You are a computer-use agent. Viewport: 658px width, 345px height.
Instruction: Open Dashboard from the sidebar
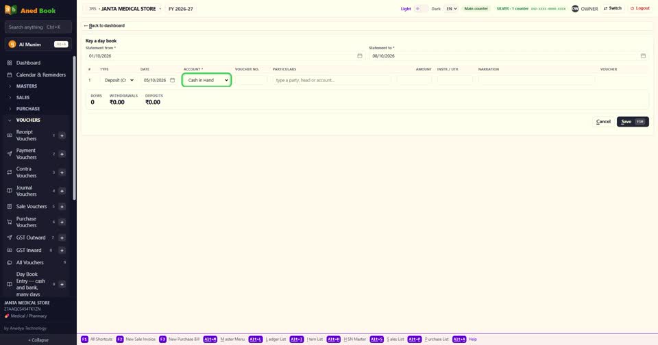(28, 63)
